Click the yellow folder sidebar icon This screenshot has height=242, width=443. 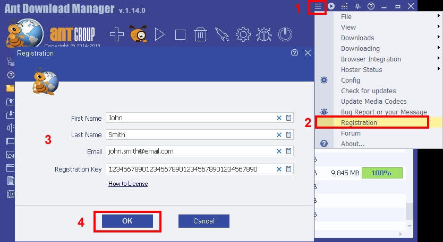point(11,88)
